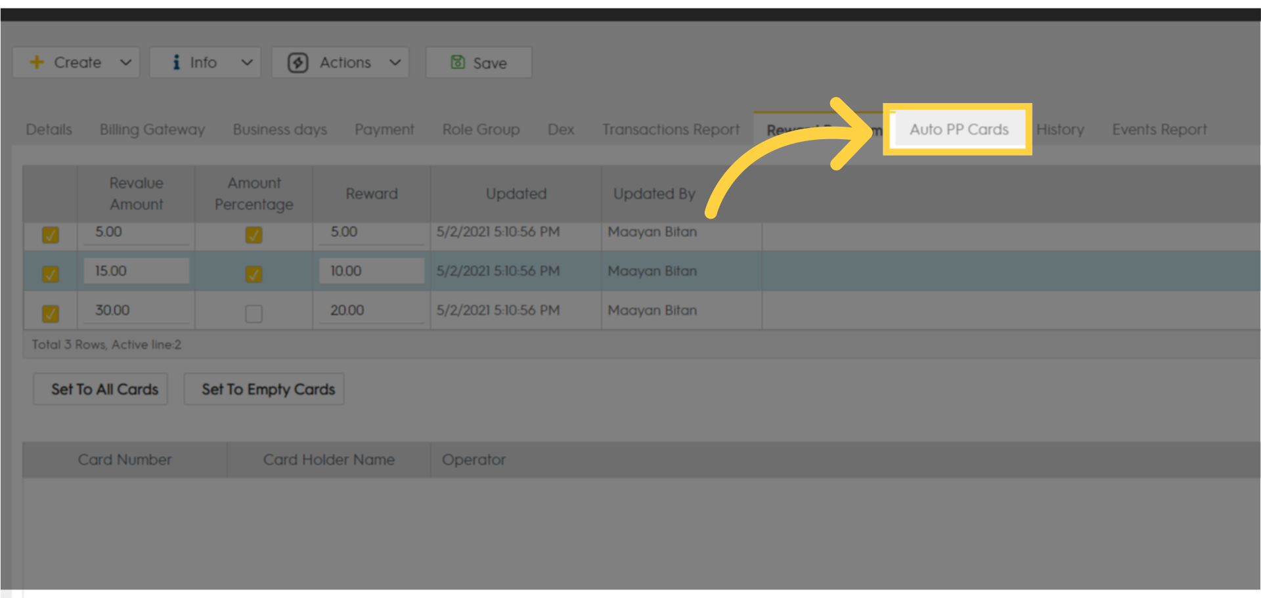Click the 'Total 3 Rows, Active line:2' status text

point(106,345)
